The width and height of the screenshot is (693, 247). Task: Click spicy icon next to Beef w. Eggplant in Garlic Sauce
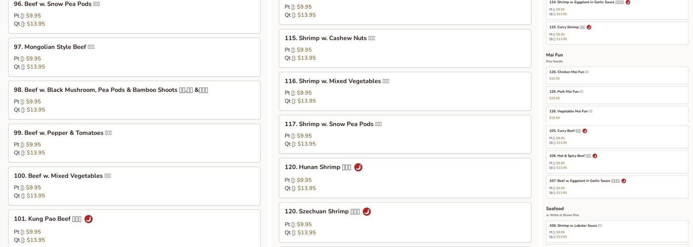(624, 181)
